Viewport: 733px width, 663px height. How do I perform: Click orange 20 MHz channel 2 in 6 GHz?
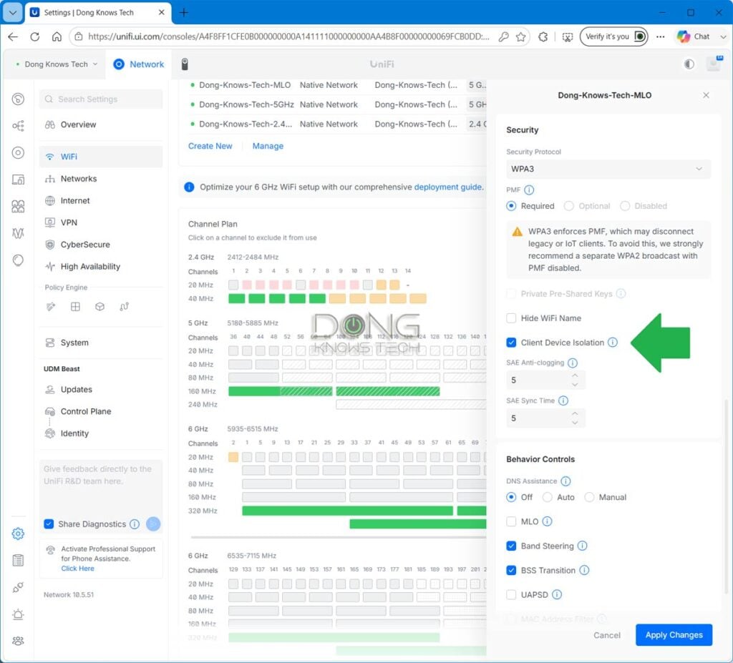233,456
